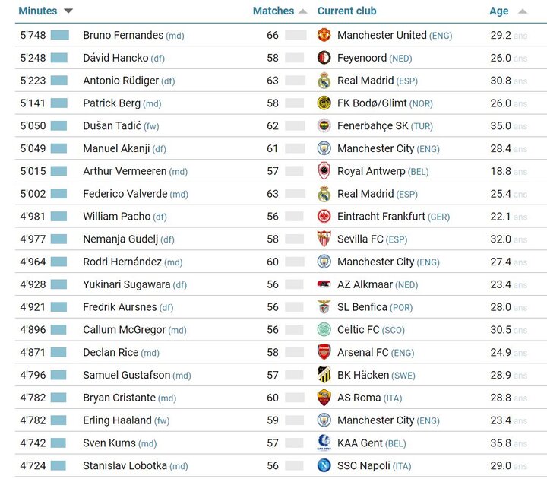Click the Minutes column header label
The height and width of the screenshot is (479, 547).
37,11
